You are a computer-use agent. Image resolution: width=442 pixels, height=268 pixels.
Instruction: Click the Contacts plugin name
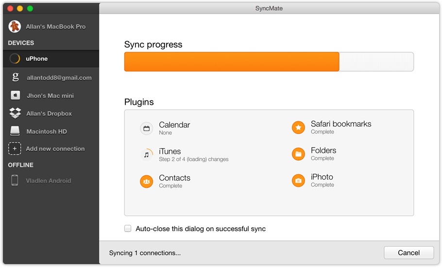point(174,178)
